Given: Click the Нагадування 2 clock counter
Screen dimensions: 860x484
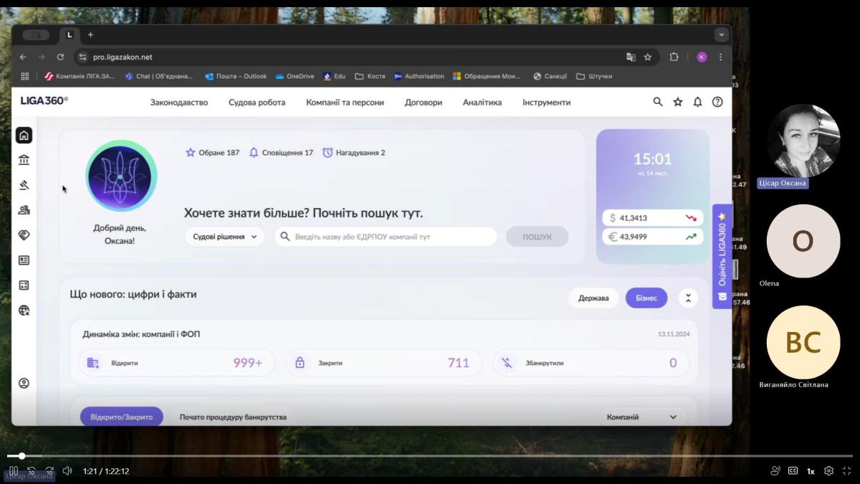Looking at the screenshot, I should [x=354, y=153].
